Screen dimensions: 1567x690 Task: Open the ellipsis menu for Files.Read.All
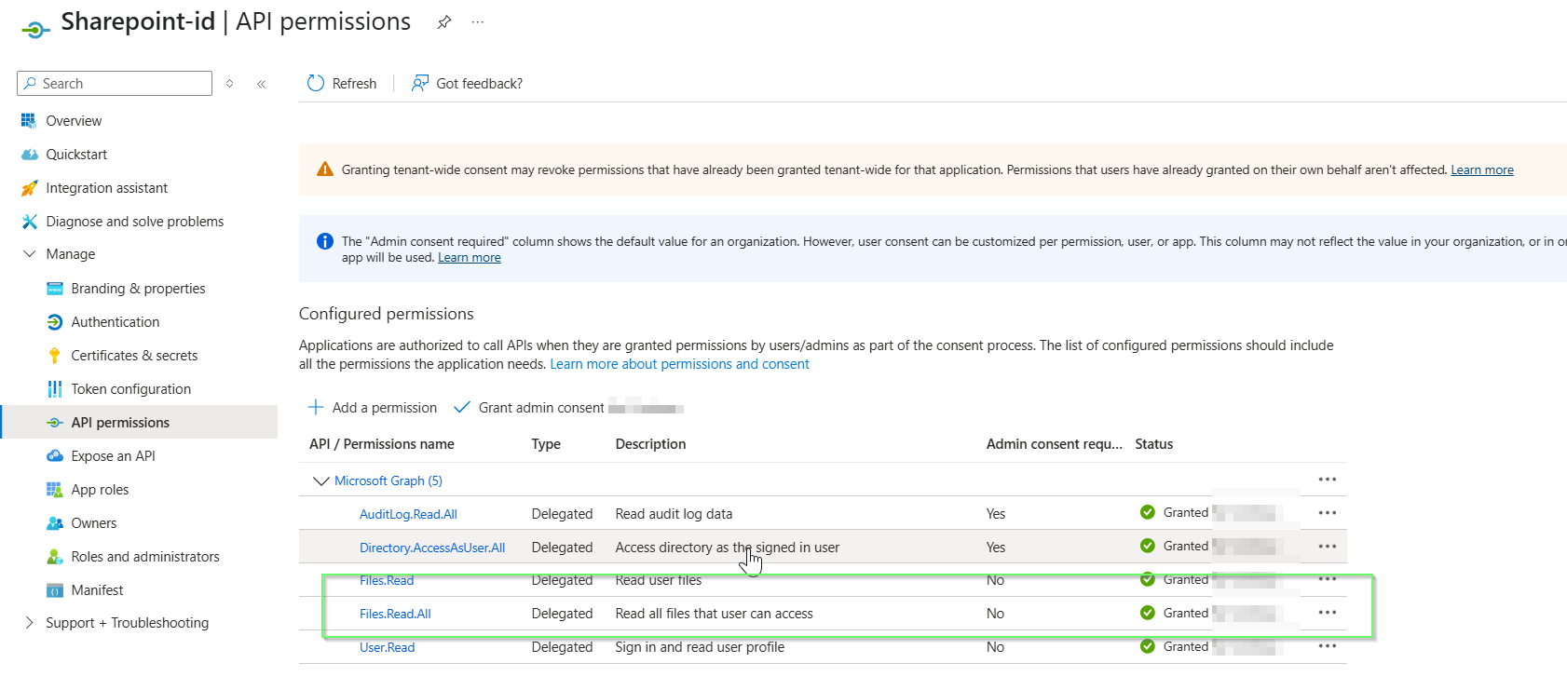click(x=1328, y=613)
